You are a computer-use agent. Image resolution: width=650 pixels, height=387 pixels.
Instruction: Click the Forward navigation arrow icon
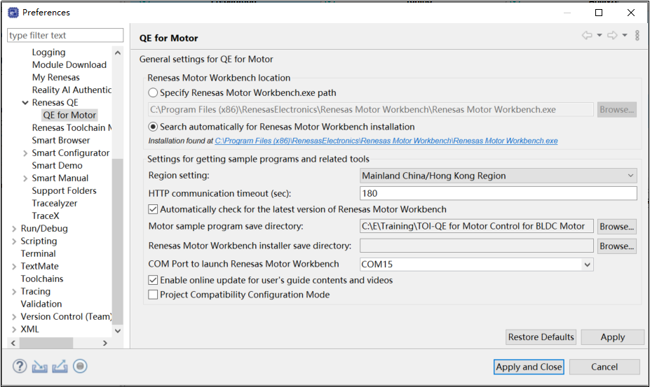click(612, 36)
